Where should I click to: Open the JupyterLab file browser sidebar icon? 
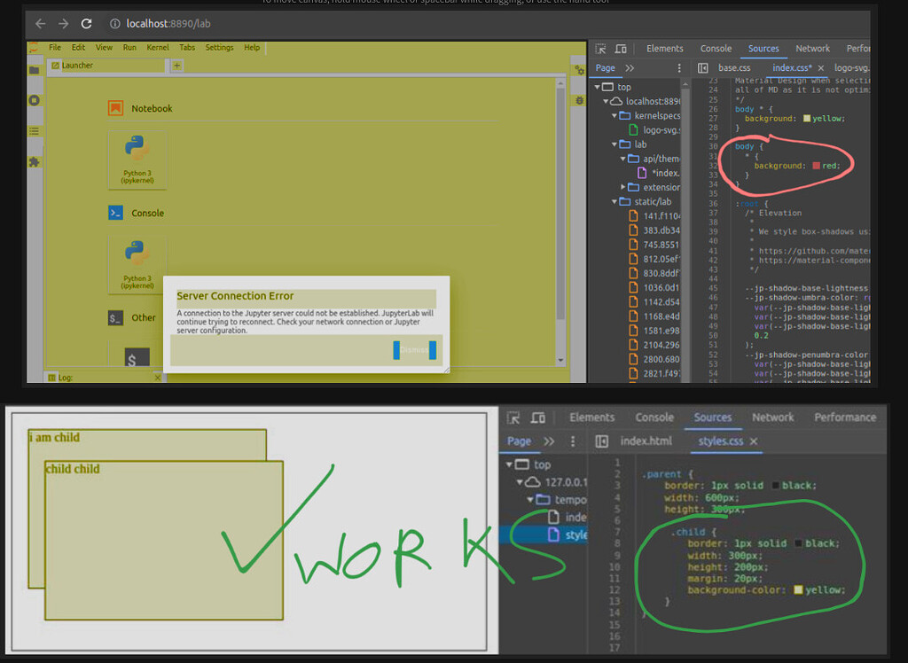coord(34,70)
